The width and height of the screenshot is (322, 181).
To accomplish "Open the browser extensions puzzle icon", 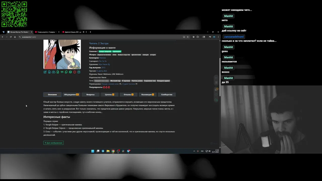I will tap(197, 37).
